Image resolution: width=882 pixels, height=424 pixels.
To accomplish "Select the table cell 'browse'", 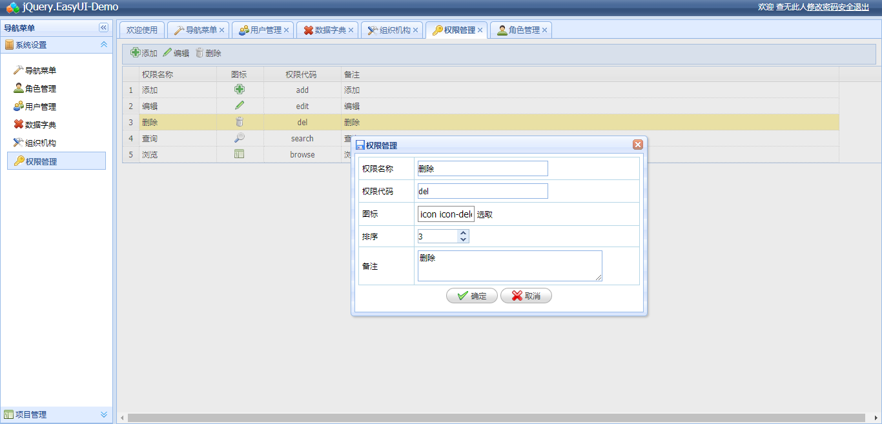I will point(302,154).
